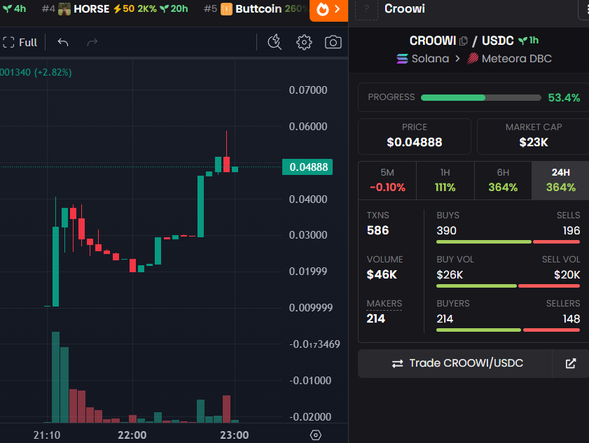Click the MARKET CAP $23K box
Image resolution: width=589 pixels, height=443 pixels.
(534, 136)
